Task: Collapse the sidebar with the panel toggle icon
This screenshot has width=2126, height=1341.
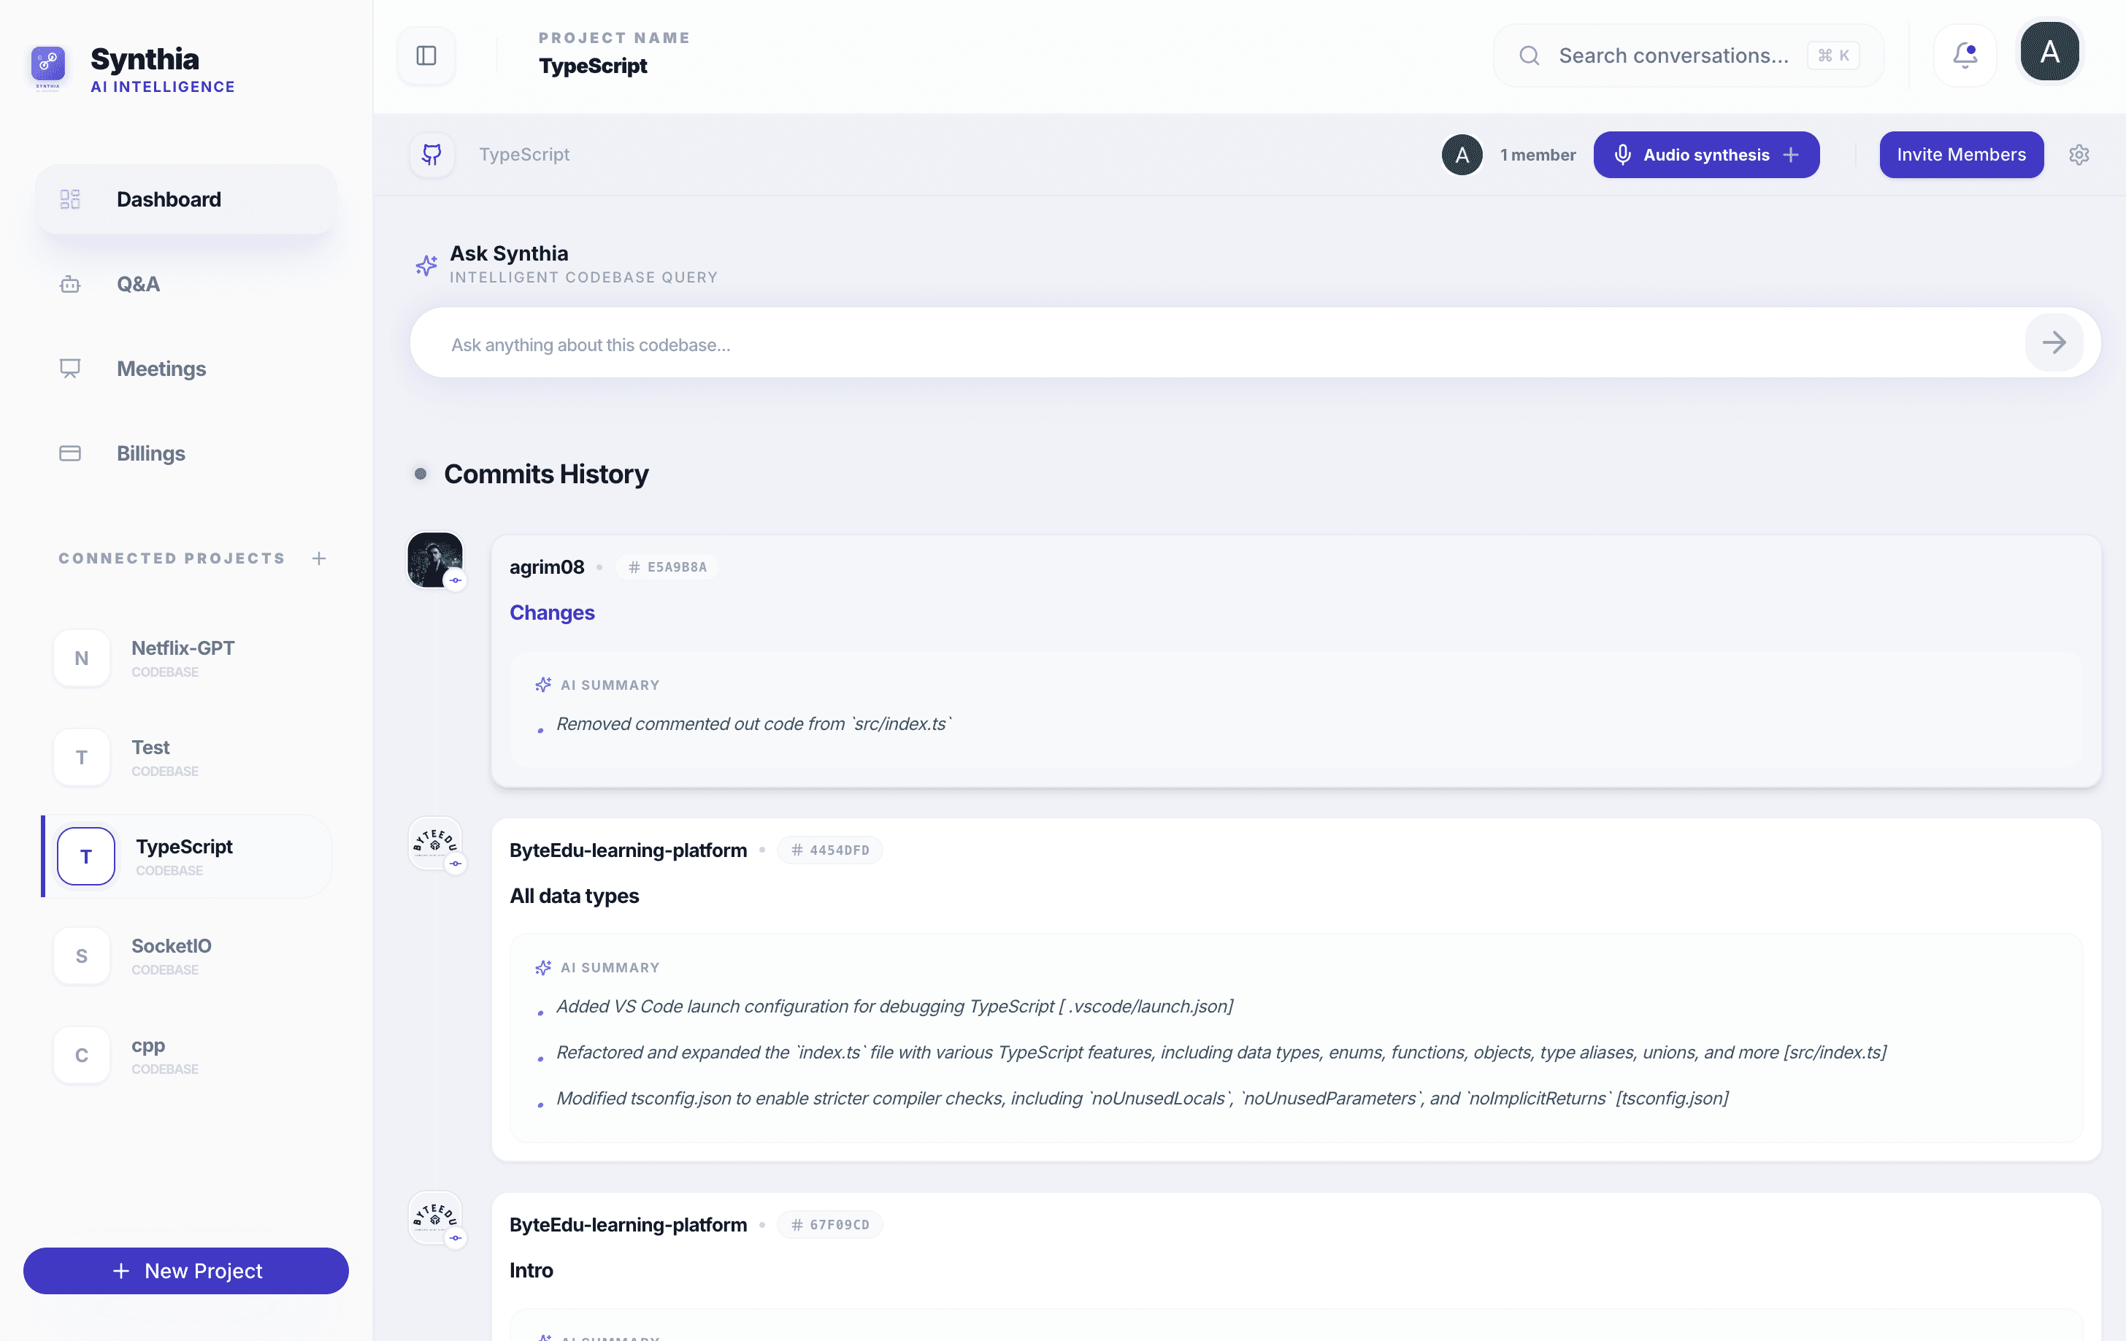Action: click(426, 55)
